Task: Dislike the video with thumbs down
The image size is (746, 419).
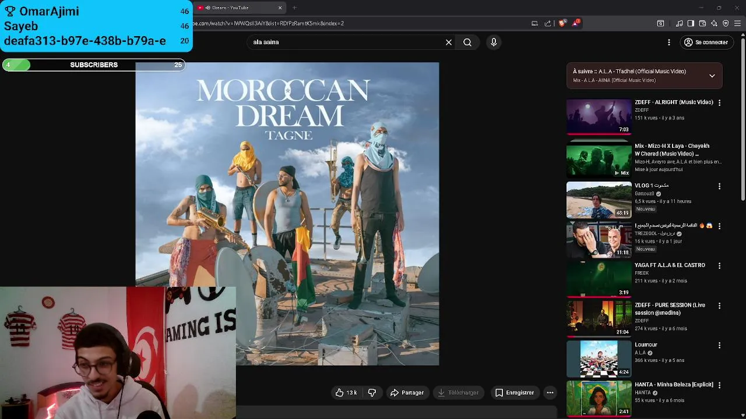Action: 372,393
